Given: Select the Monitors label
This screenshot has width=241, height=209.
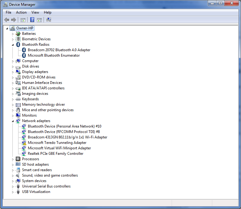Looking at the screenshot, I should 29,115.
